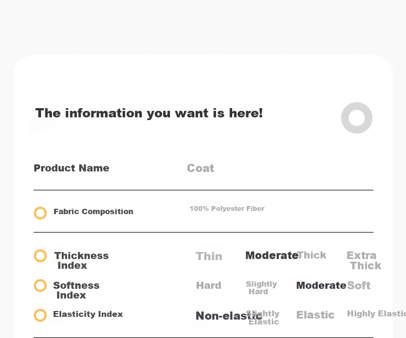Select the Moderate thickness option
This screenshot has width=406, height=338.
coord(272,255)
